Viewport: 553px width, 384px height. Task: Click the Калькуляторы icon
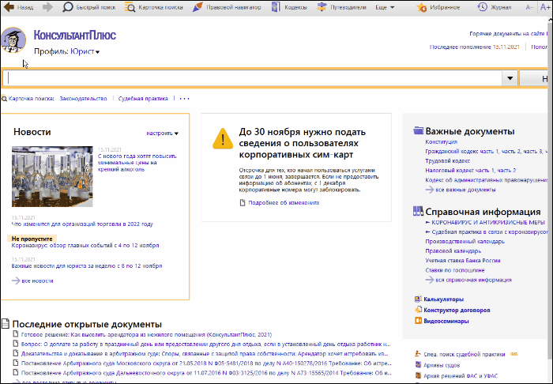tap(418, 299)
